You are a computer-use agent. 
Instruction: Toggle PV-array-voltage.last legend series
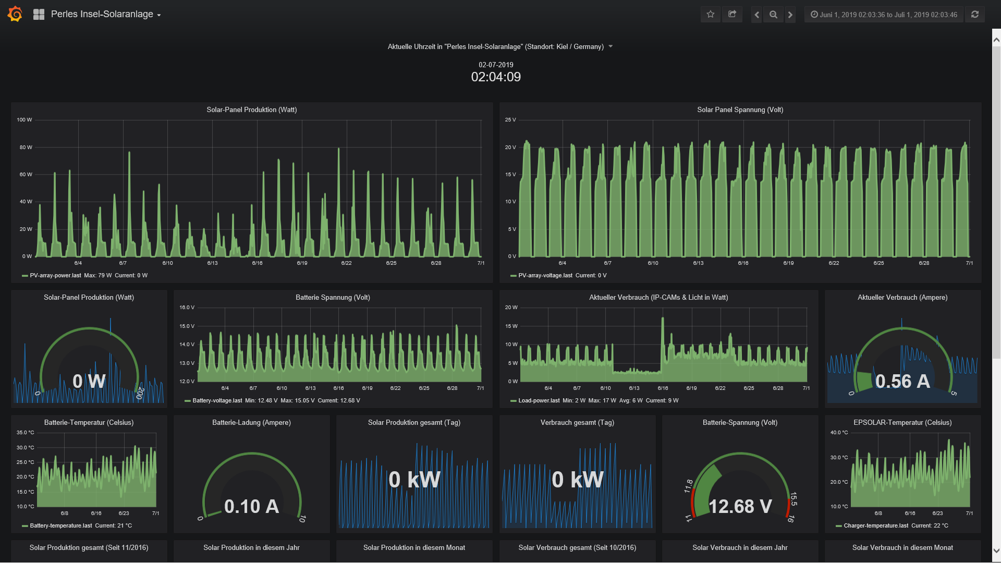(545, 276)
